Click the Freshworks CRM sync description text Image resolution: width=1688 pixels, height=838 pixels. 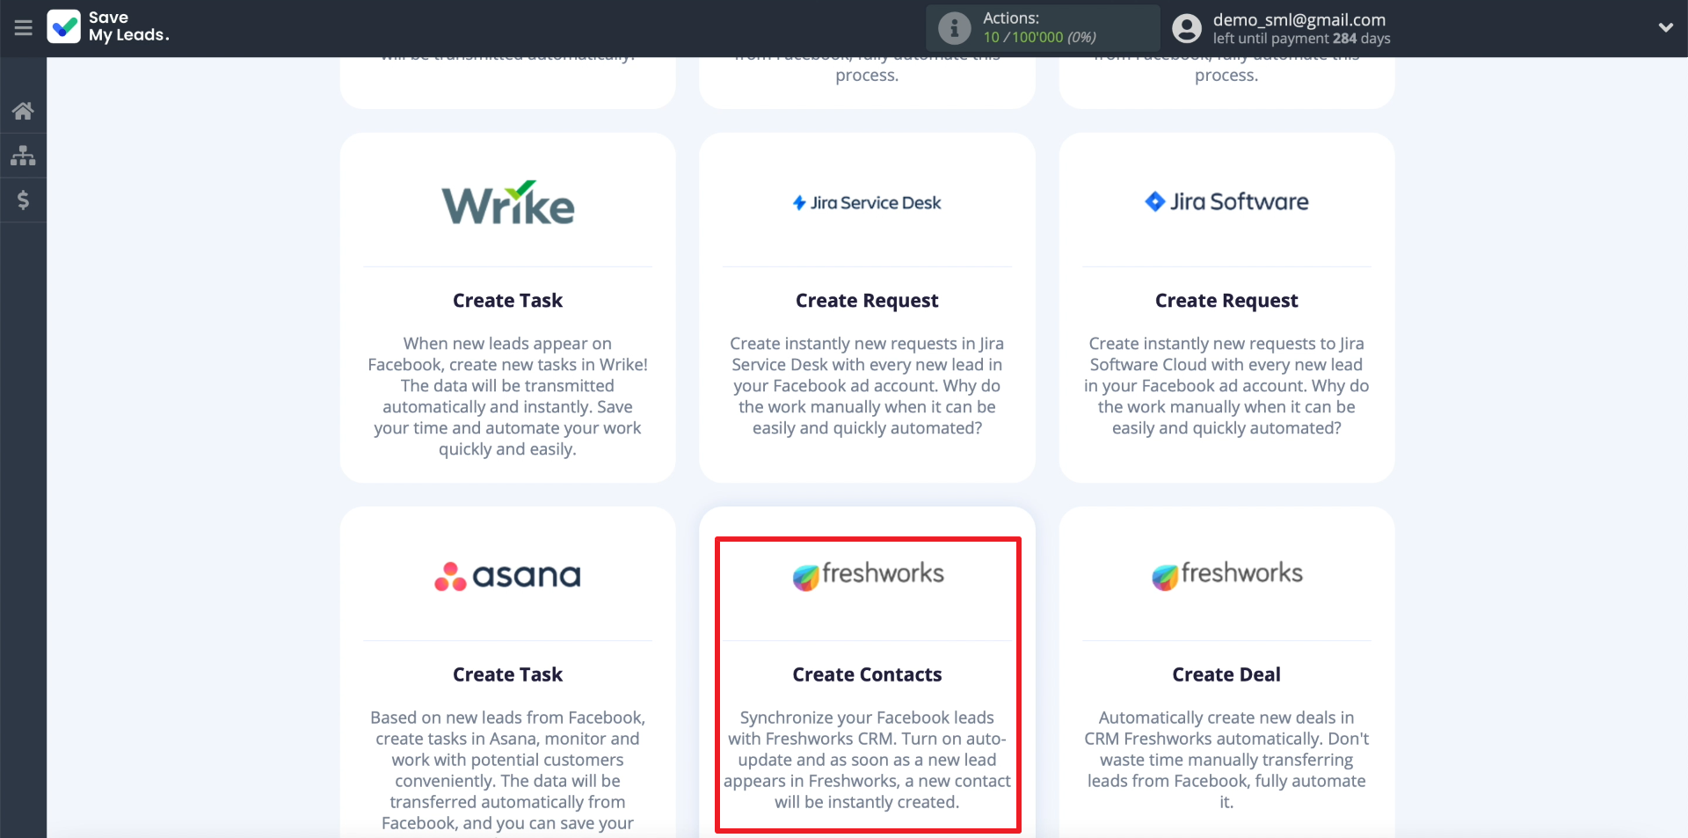pos(867,760)
